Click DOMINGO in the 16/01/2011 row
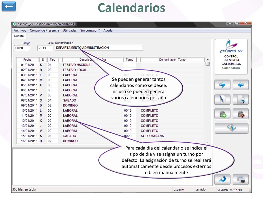Viewport: 263px width, 197px height. click(x=70, y=141)
